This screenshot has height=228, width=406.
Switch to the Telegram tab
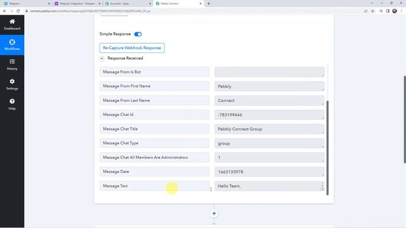coord(26,4)
